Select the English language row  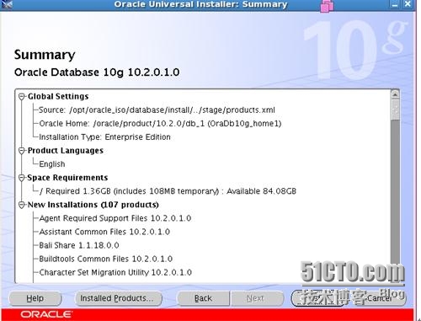point(52,164)
